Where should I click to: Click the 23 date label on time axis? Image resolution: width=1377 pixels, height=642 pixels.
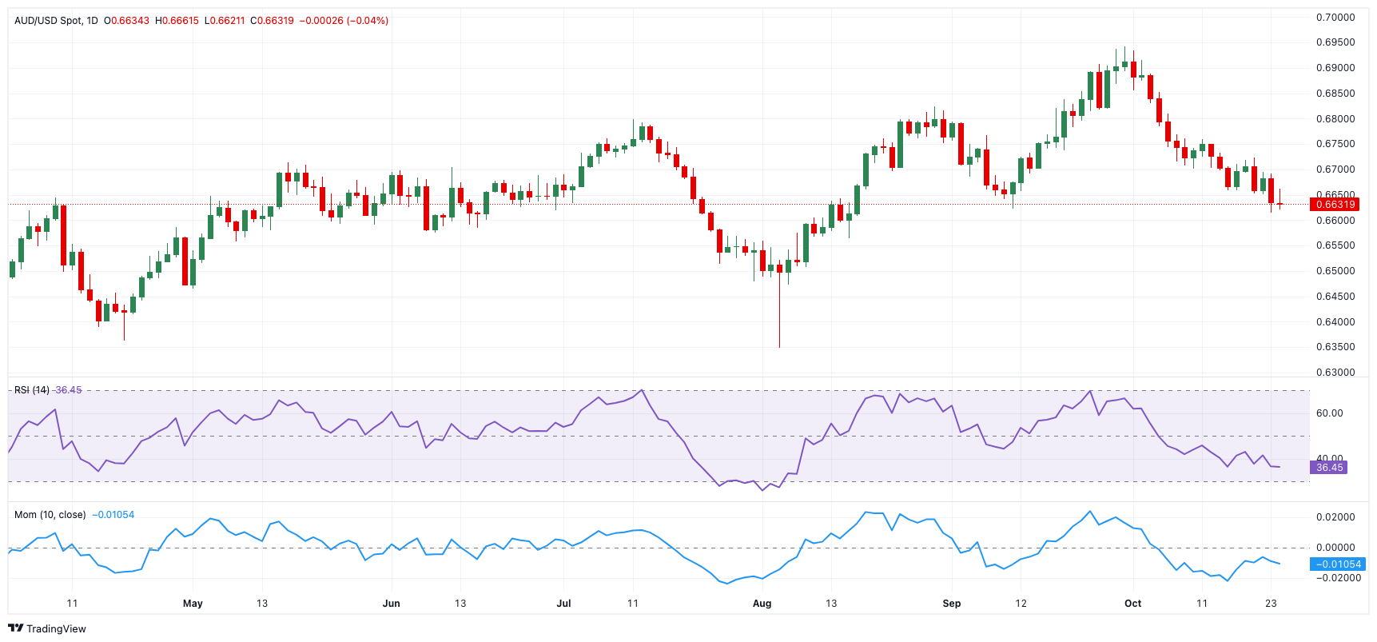pyautogui.click(x=1271, y=604)
